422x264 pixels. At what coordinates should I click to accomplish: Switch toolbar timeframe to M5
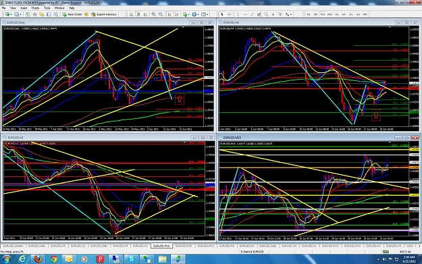315,14
